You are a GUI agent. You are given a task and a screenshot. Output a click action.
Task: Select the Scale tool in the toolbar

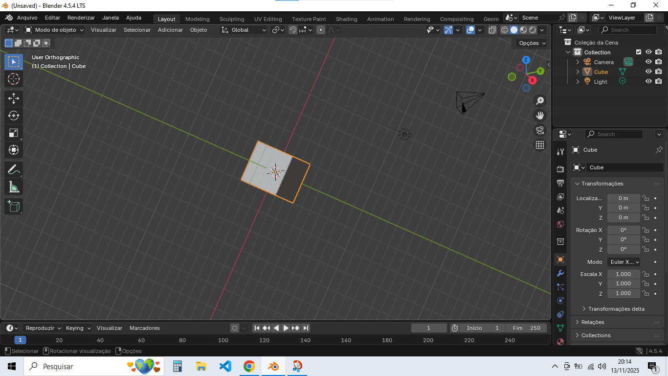tap(14, 133)
